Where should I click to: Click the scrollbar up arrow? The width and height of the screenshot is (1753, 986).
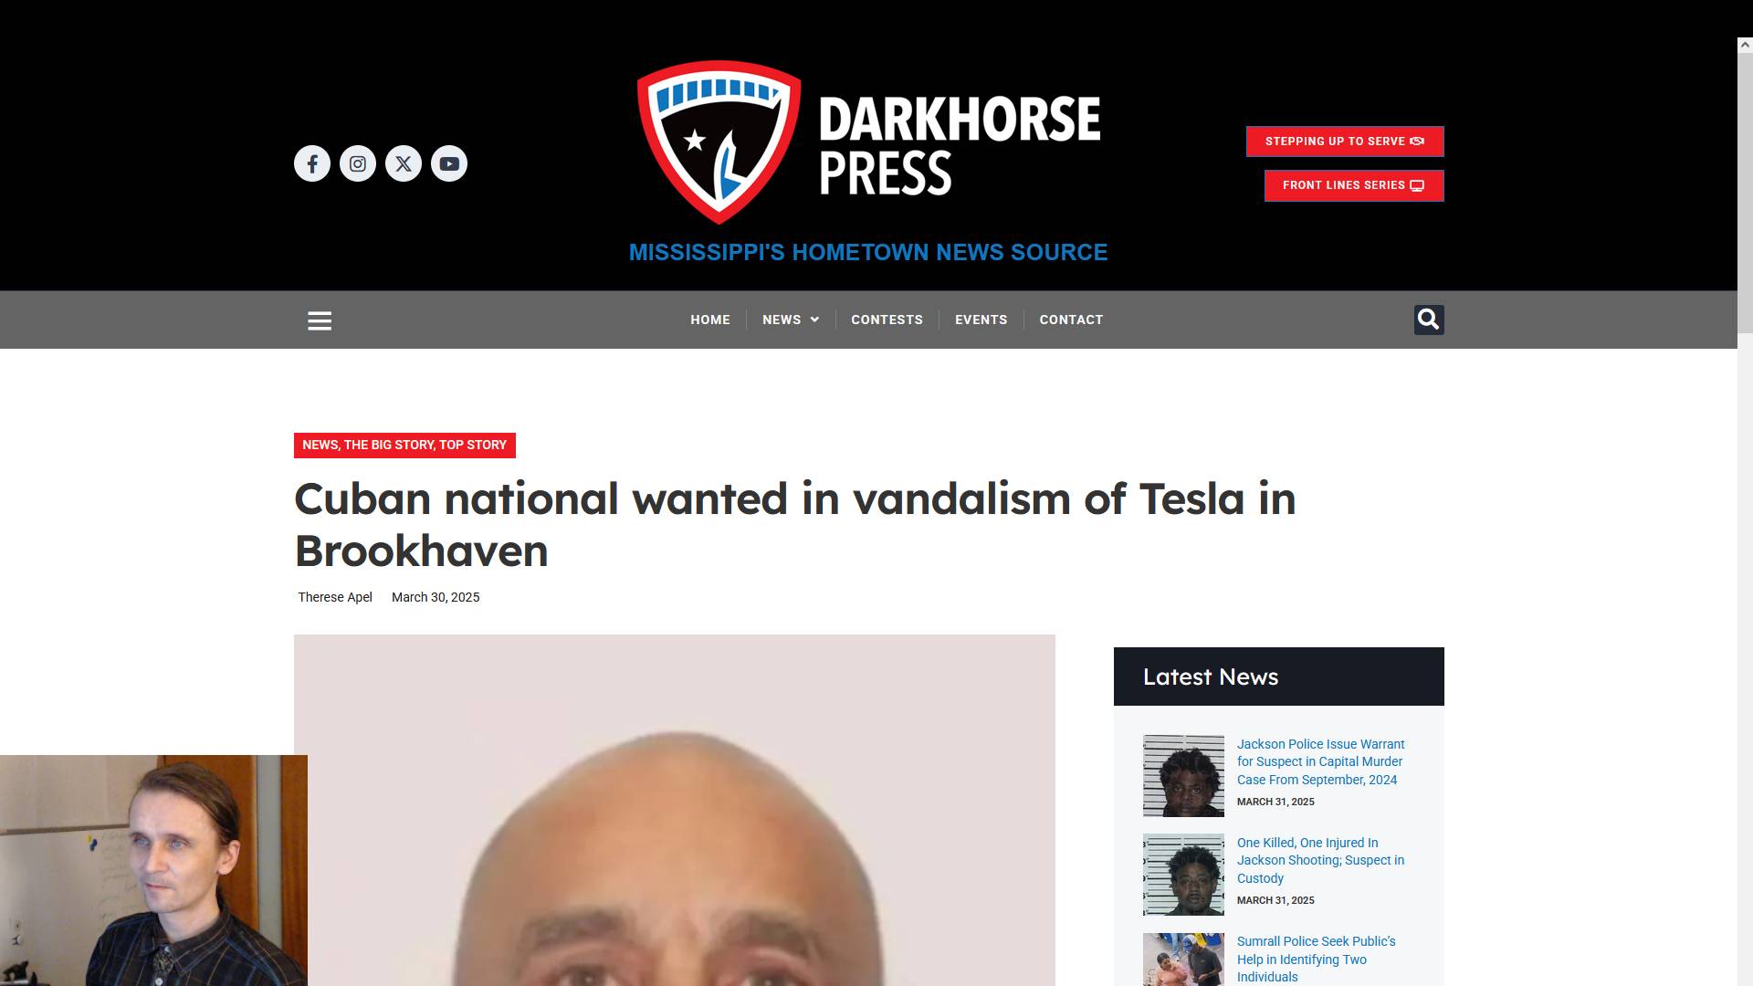pyautogui.click(x=1745, y=44)
